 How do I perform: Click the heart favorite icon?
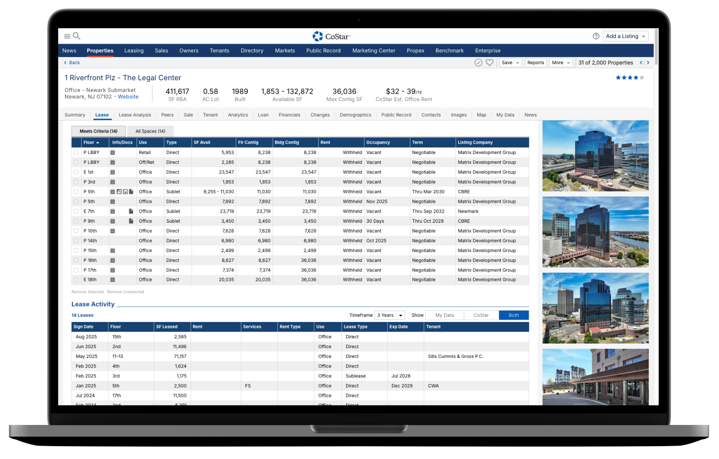(489, 63)
